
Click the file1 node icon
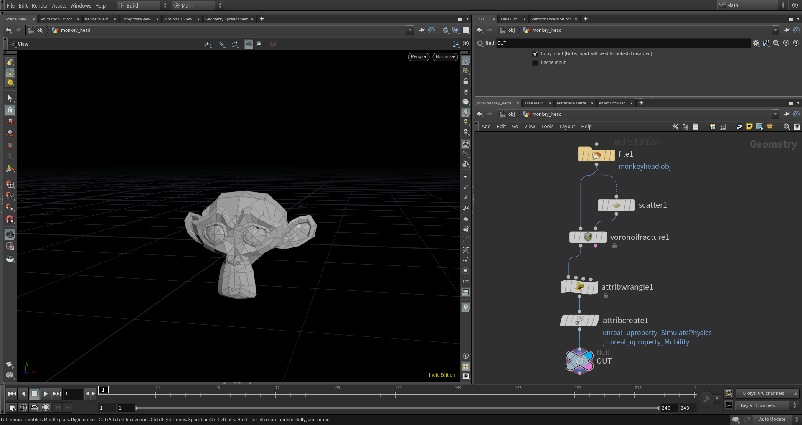point(596,155)
